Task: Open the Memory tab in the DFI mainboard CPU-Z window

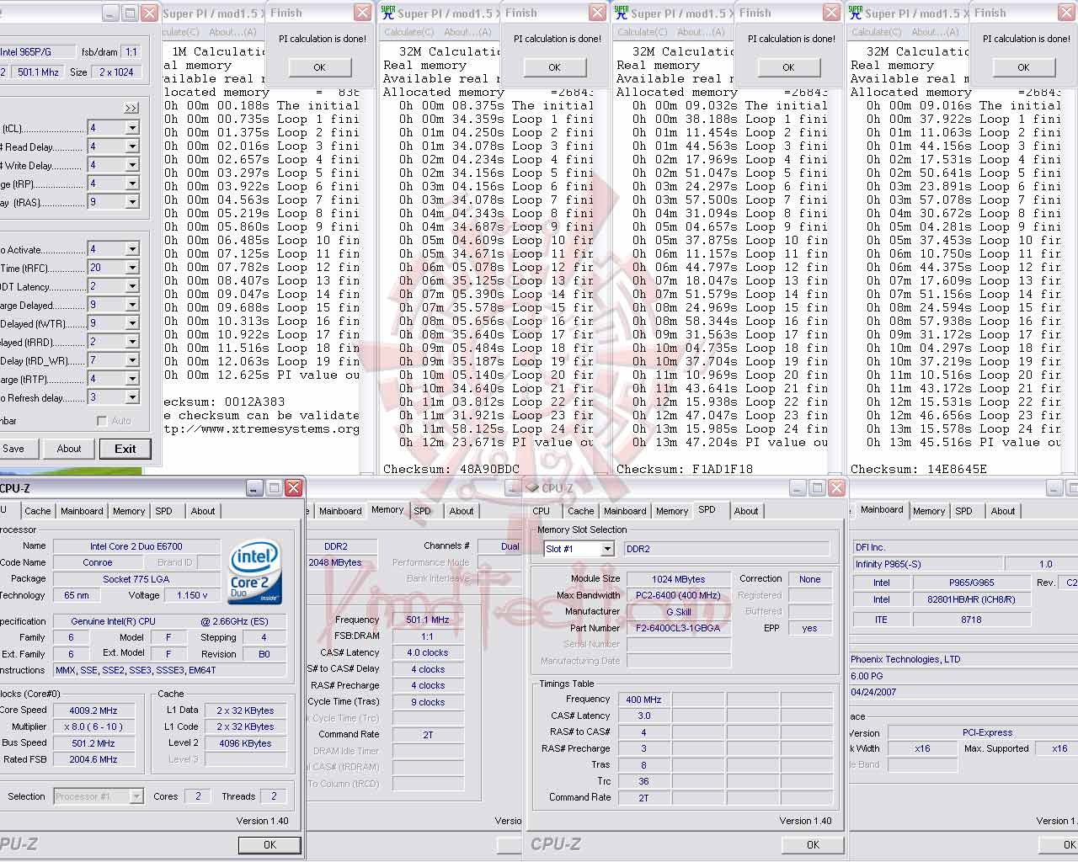Action: (x=929, y=511)
